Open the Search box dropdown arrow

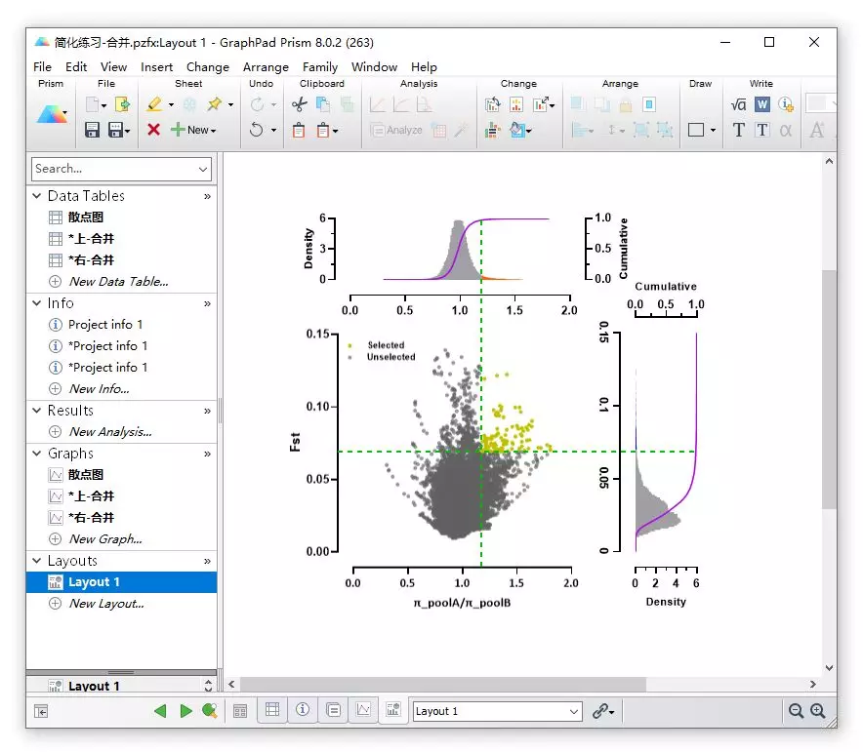pos(203,169)
